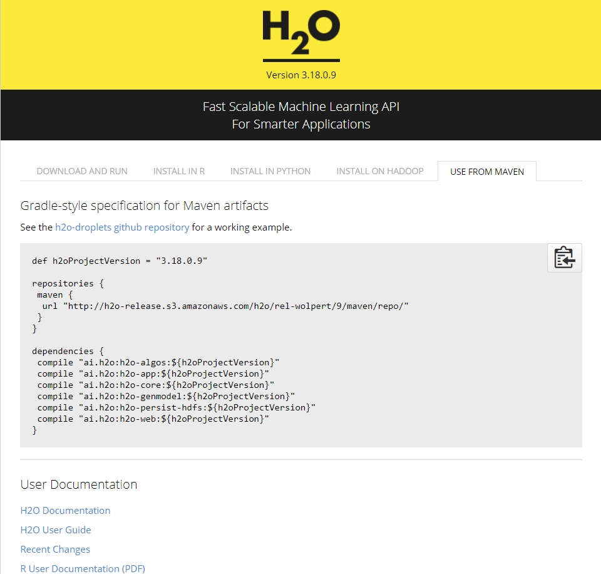Click the h2o-algos compile dependency line
Viewport: 601px width, 574px height.
click(158, 362)
